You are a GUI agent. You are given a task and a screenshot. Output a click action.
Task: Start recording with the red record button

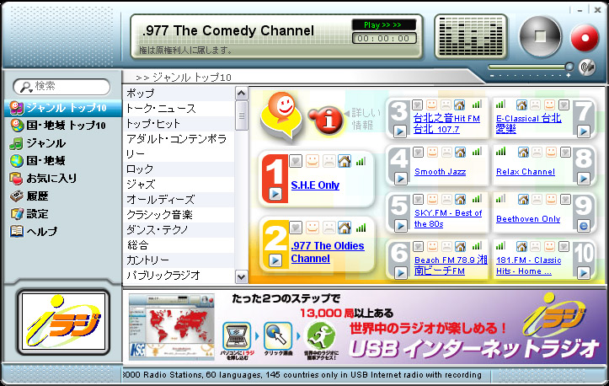pos(585,38)
